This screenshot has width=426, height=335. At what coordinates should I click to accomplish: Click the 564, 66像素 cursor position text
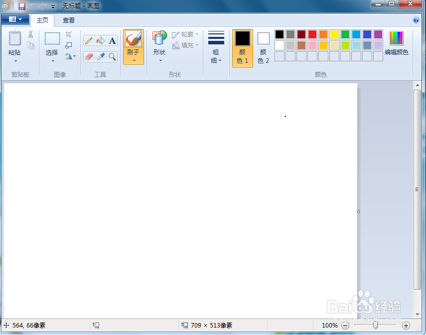29,326
